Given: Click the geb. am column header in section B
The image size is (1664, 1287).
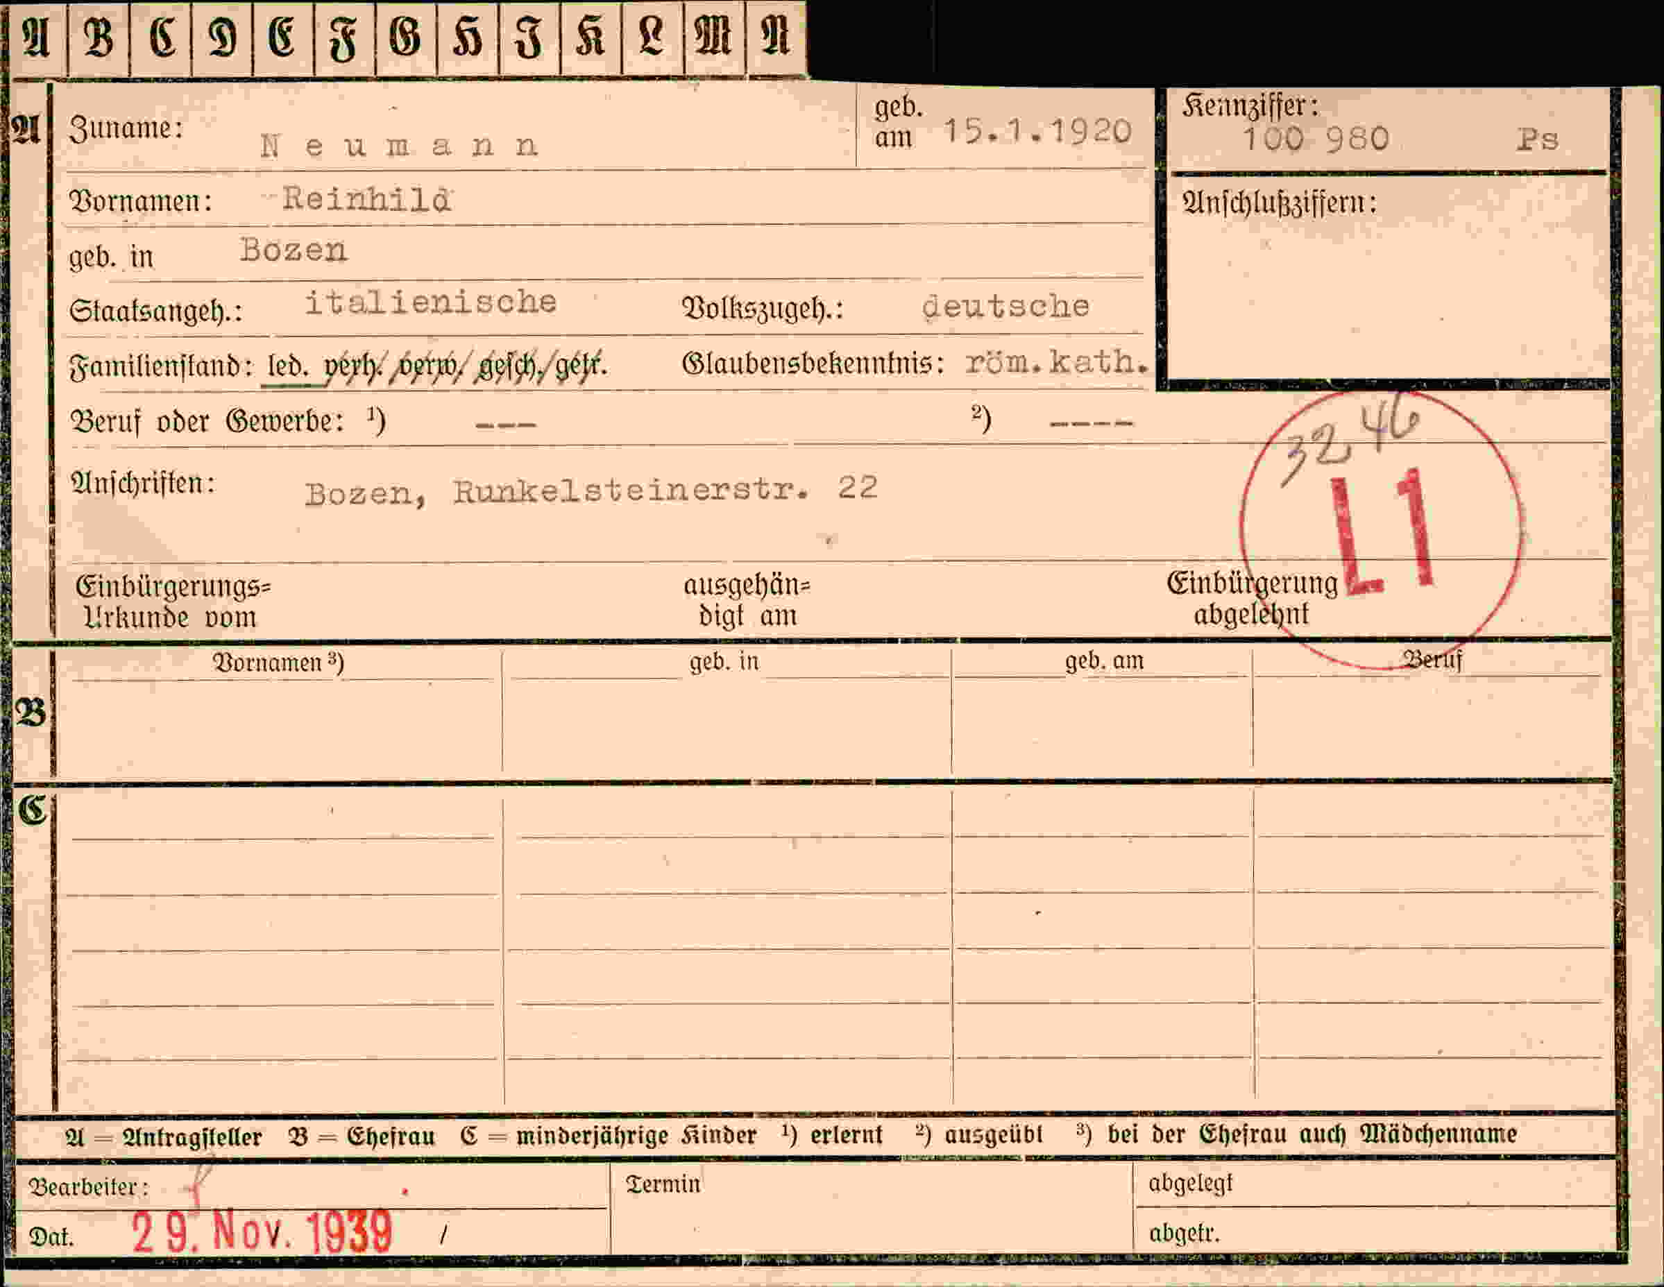Looking at the screenshot, I should click(1104, 660).
